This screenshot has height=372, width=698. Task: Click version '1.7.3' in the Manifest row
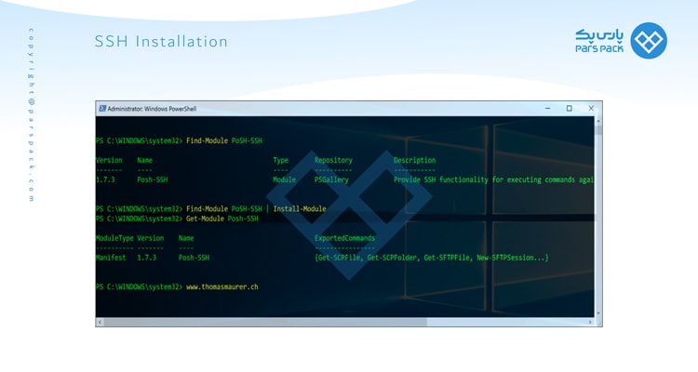146,258
